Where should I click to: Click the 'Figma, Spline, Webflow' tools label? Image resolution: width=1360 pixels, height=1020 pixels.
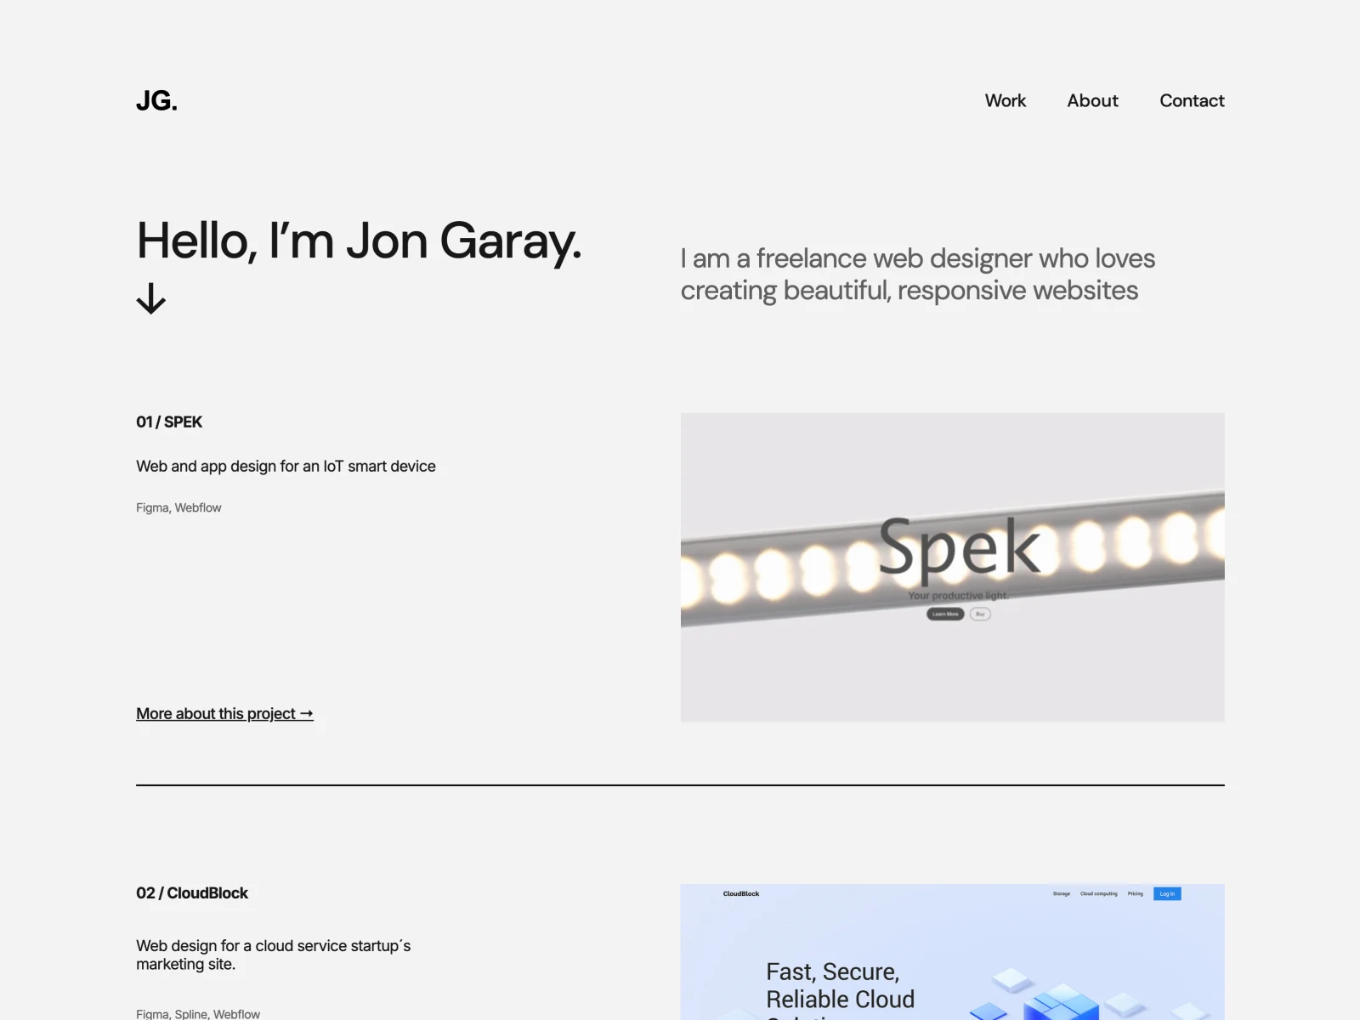point(198,1013)
